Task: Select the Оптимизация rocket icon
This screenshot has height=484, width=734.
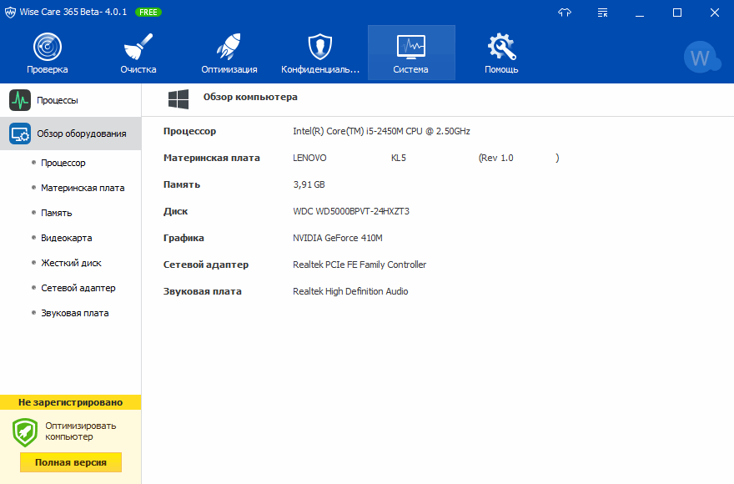Action: pos(229,47)
